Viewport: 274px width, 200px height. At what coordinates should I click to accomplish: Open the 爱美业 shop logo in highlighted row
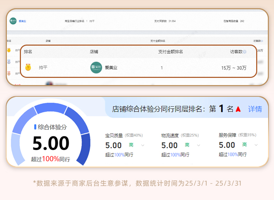[96, 68]
